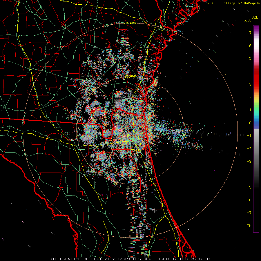This screenshot has height=261, width=261.
Task: Click the -3 value on ZDR scale
Action: click(249, 162)
